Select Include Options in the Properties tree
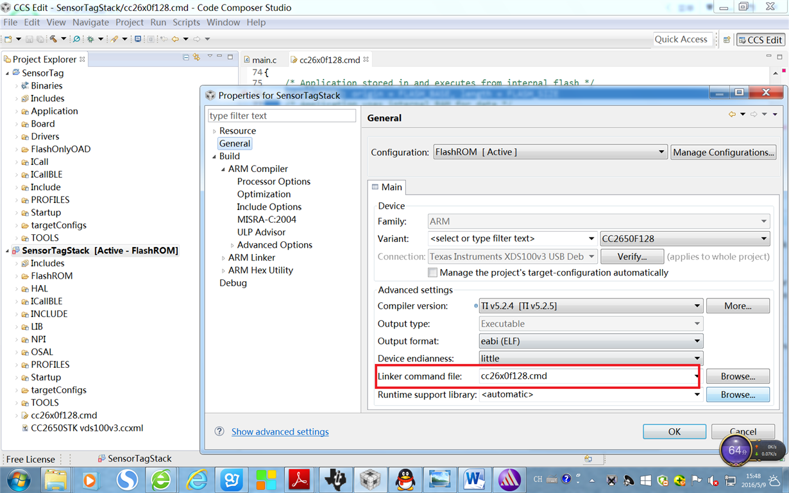The image size is (789, 493). pyautogui.click(x=269, y=207)
